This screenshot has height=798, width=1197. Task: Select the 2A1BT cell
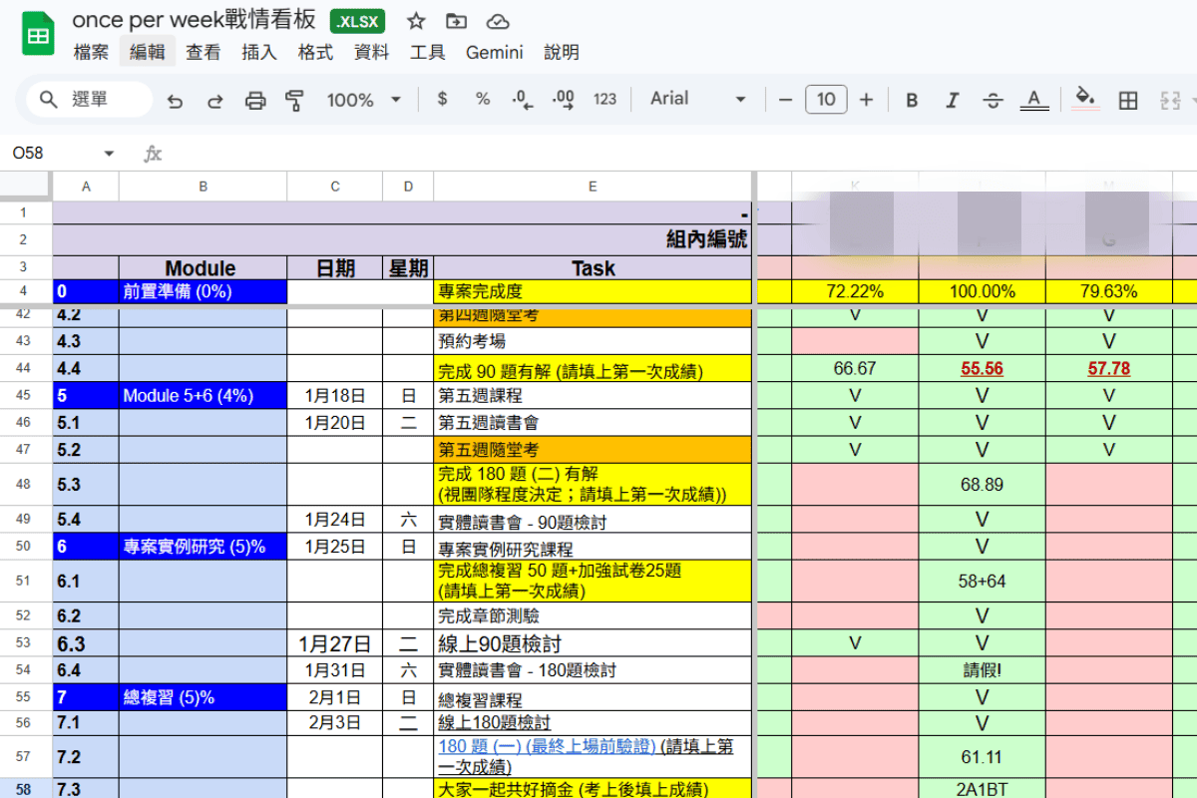click(x=982, y=789)
